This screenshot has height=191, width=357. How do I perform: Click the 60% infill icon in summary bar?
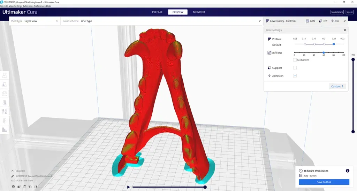[x=307, y=21]
